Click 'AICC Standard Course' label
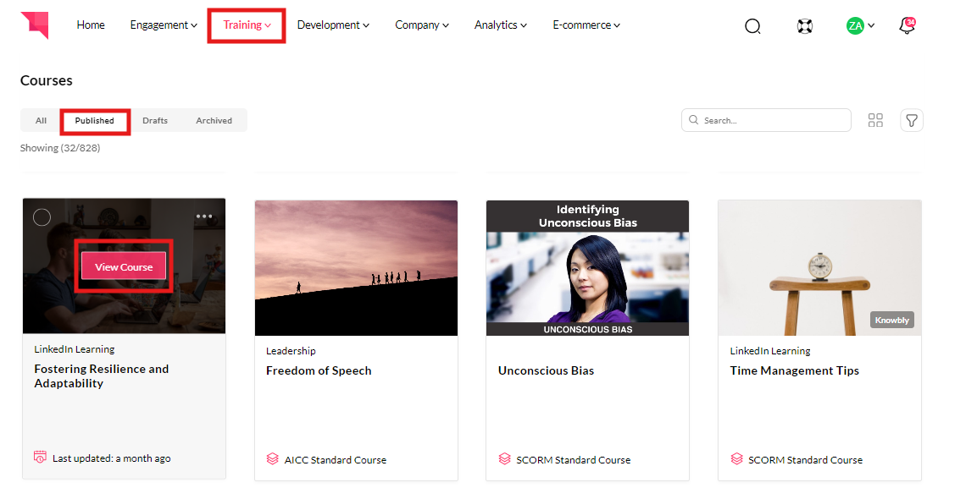The image size is (977, 488). pos(336,460)
